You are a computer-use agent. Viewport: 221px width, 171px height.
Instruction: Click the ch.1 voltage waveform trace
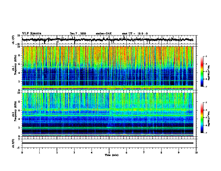(x=107, y=40)
